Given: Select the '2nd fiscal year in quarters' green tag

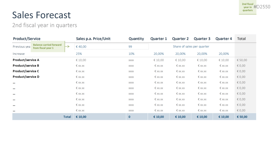Looking at the screenshot, I should click(247, 7).
